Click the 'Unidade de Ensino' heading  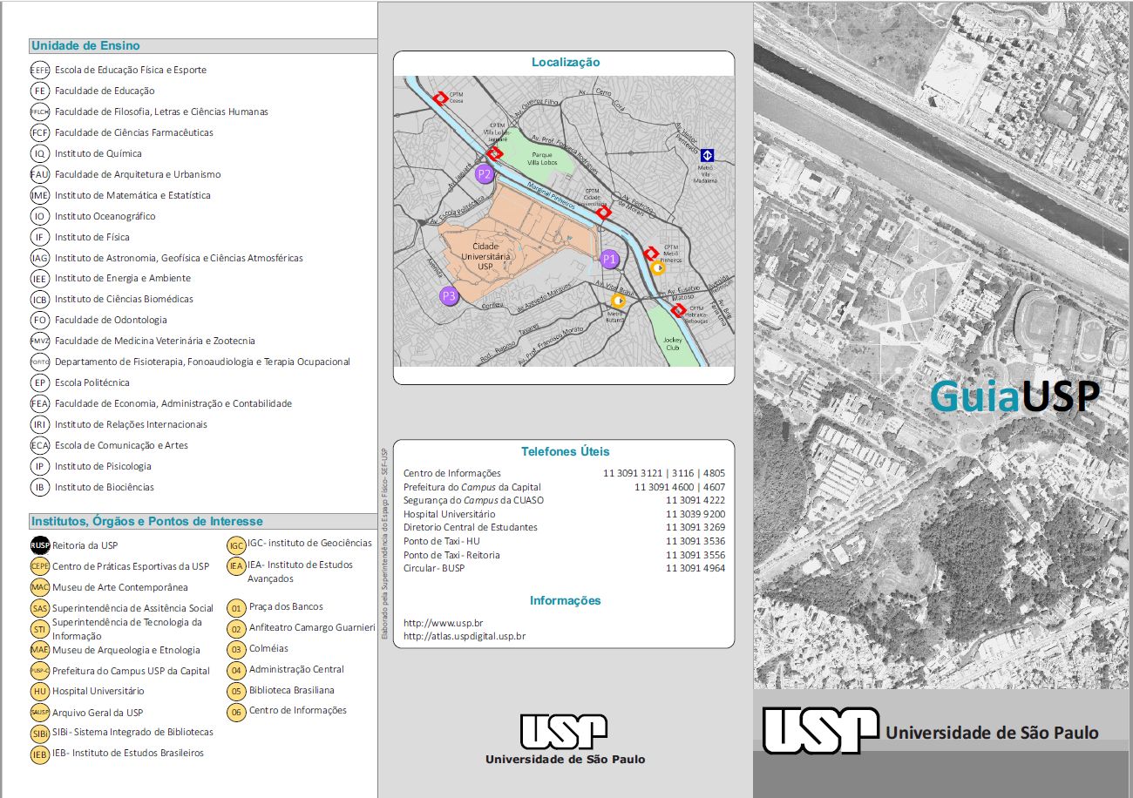point(85,45)
